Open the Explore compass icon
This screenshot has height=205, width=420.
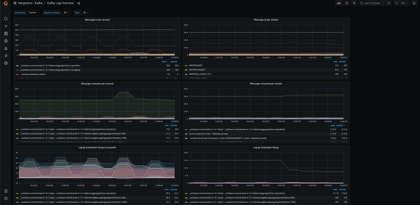pyautogui.click(x=6, y=41)
